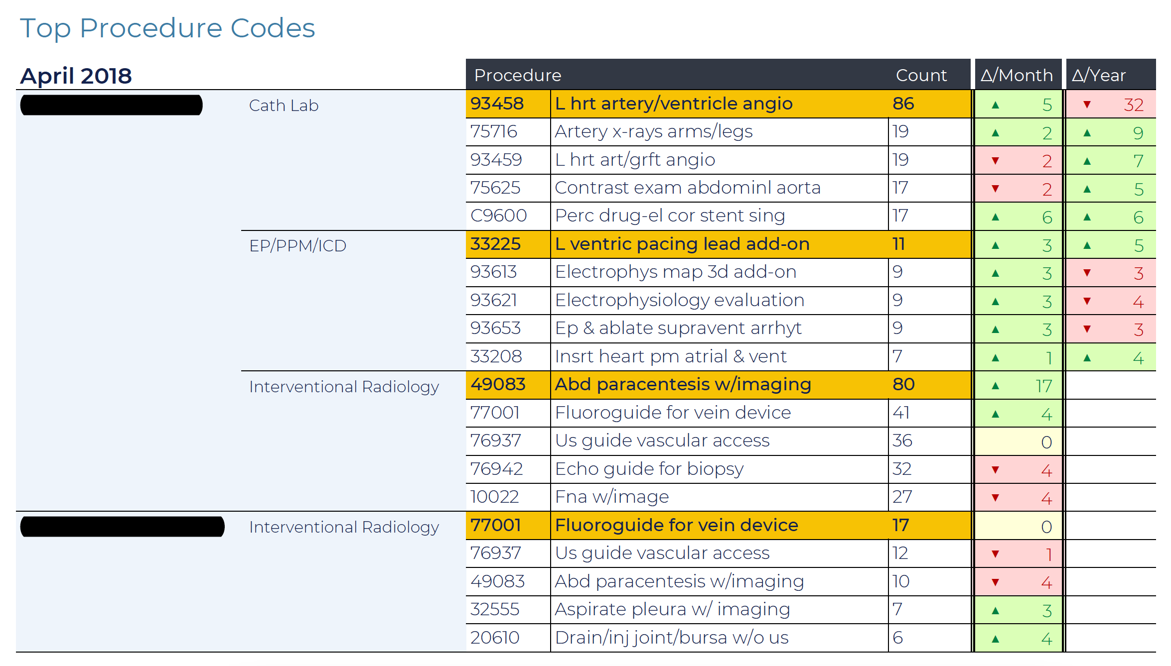Viewport: 1171px width, 666px height.
Task: Select the EP/PPM/ICD department label
Action: (297, 246)
